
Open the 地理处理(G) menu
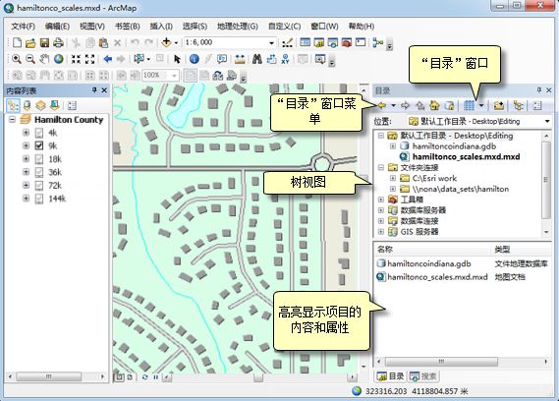(238, 27)
